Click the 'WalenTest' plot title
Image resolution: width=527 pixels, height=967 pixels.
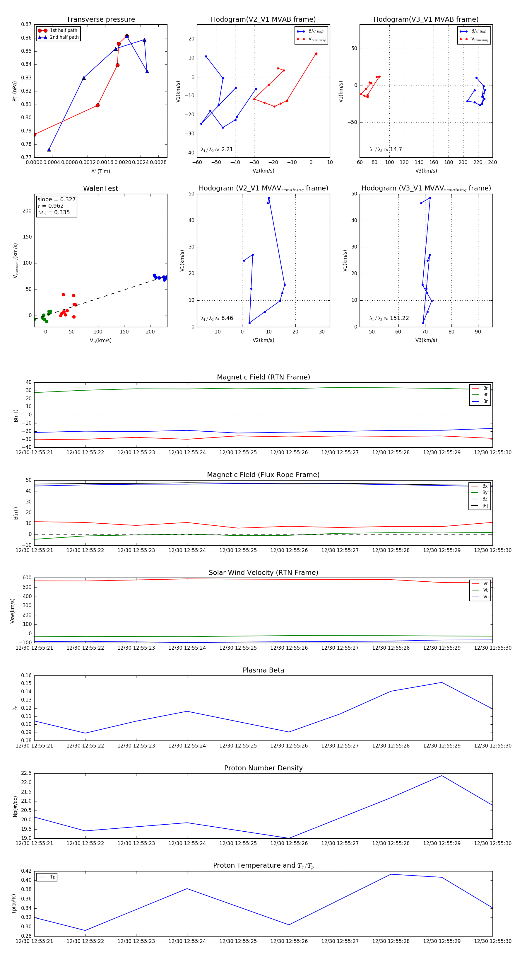(100, 188)
